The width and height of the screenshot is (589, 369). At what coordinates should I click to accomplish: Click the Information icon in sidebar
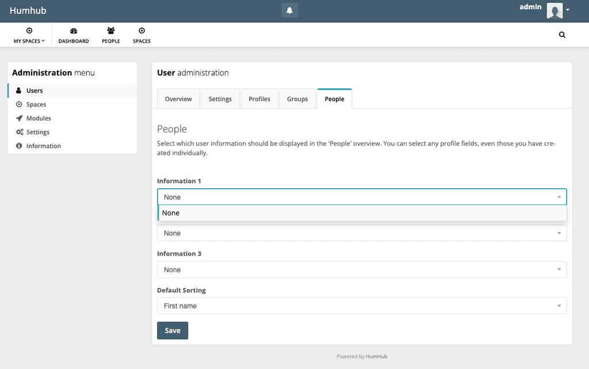coord(19,146)
